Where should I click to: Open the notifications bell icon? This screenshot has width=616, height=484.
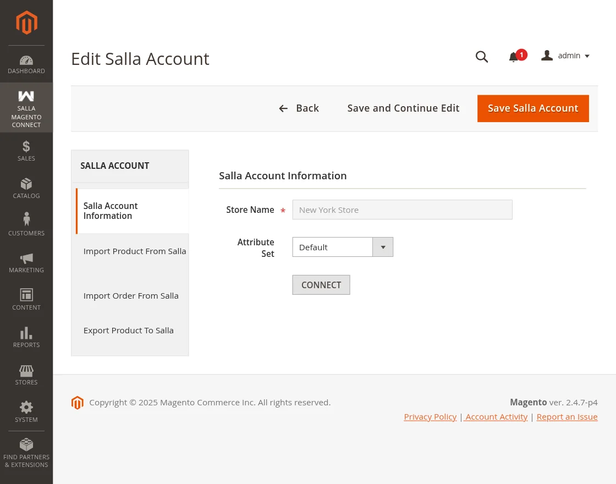[x=514, y=57]
